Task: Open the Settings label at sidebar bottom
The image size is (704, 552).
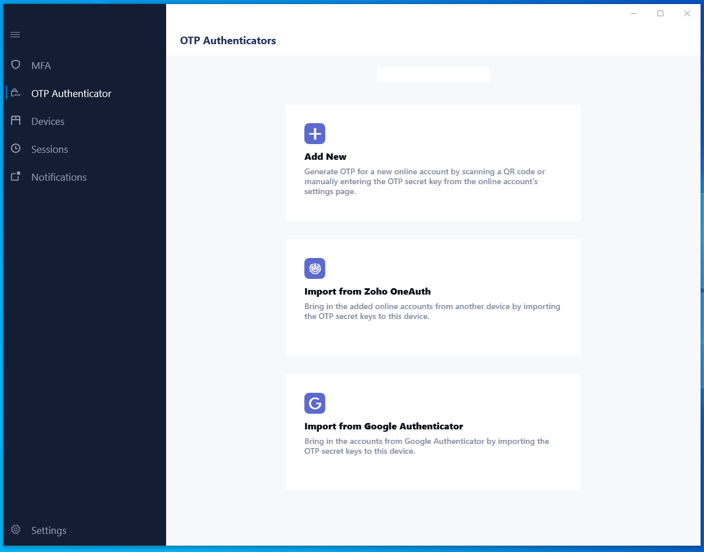Action: coord(49,531)
